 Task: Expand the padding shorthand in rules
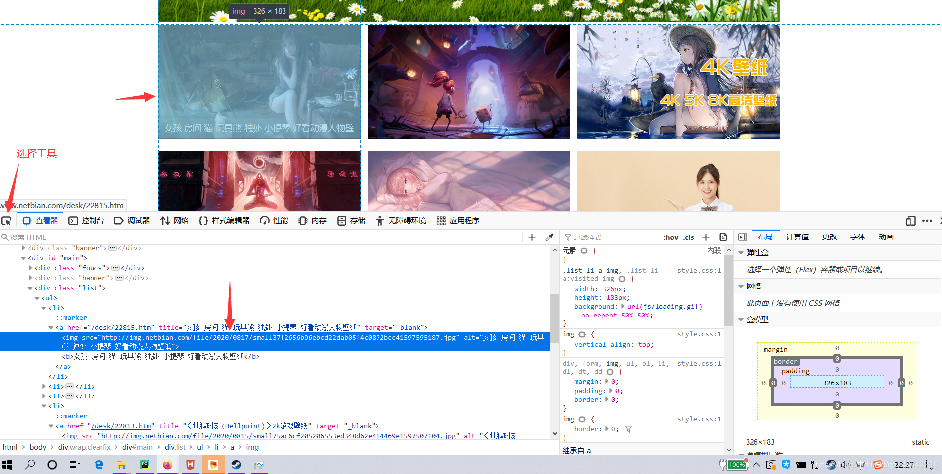(x=611, y=391)
